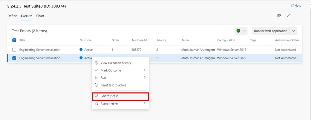The height and width of the screenshot is (120, 311).
Task: Expand the Assign tester chevron arrow
Action: 145,103
